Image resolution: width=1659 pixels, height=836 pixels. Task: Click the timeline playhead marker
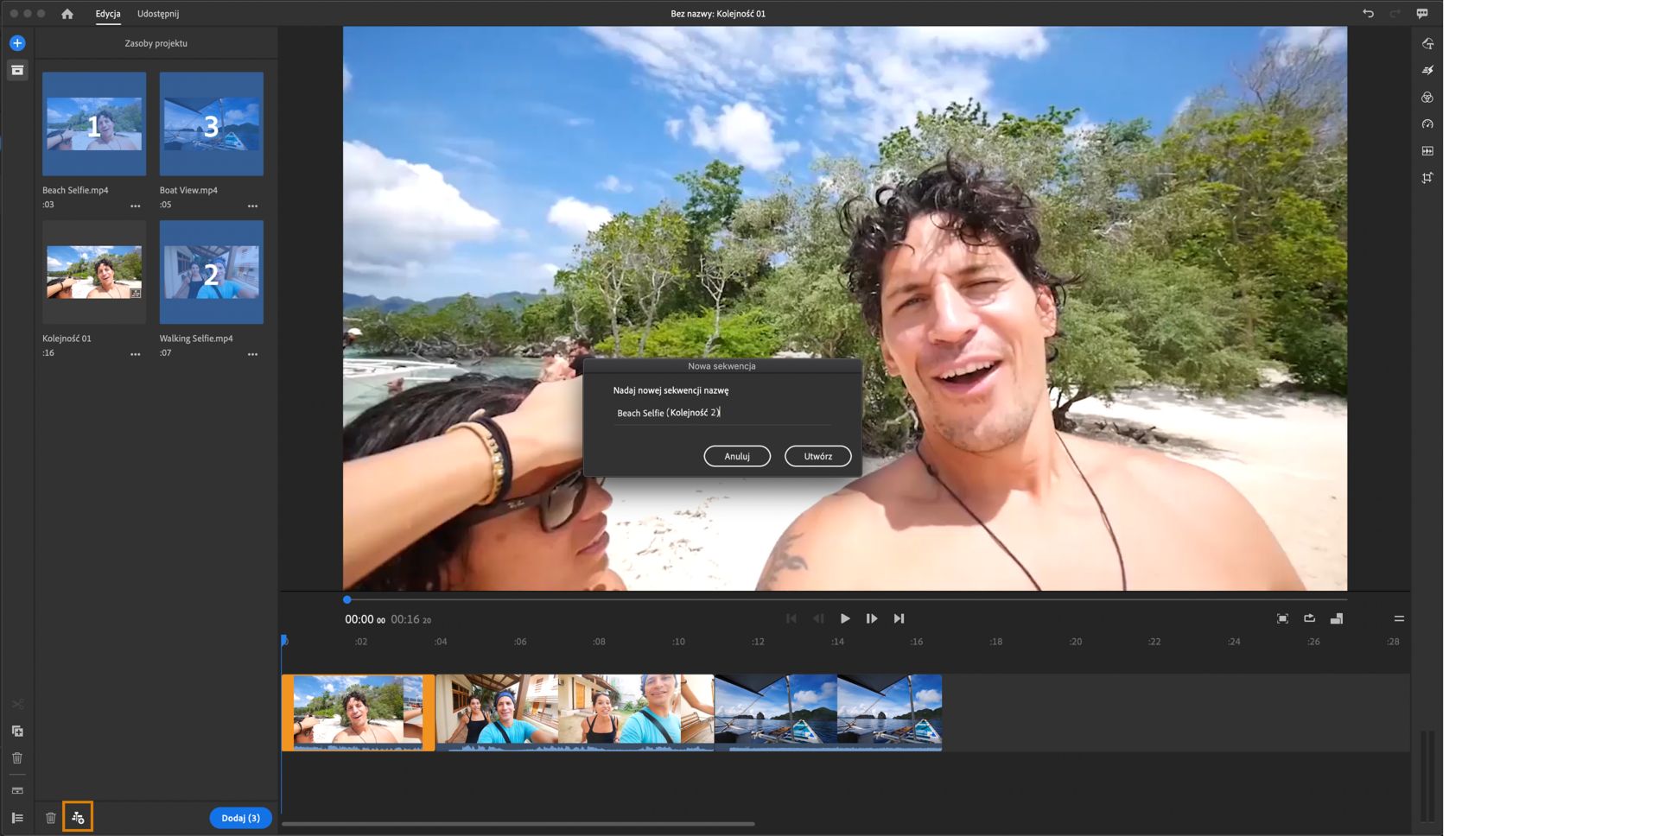[x=284, y=641]
